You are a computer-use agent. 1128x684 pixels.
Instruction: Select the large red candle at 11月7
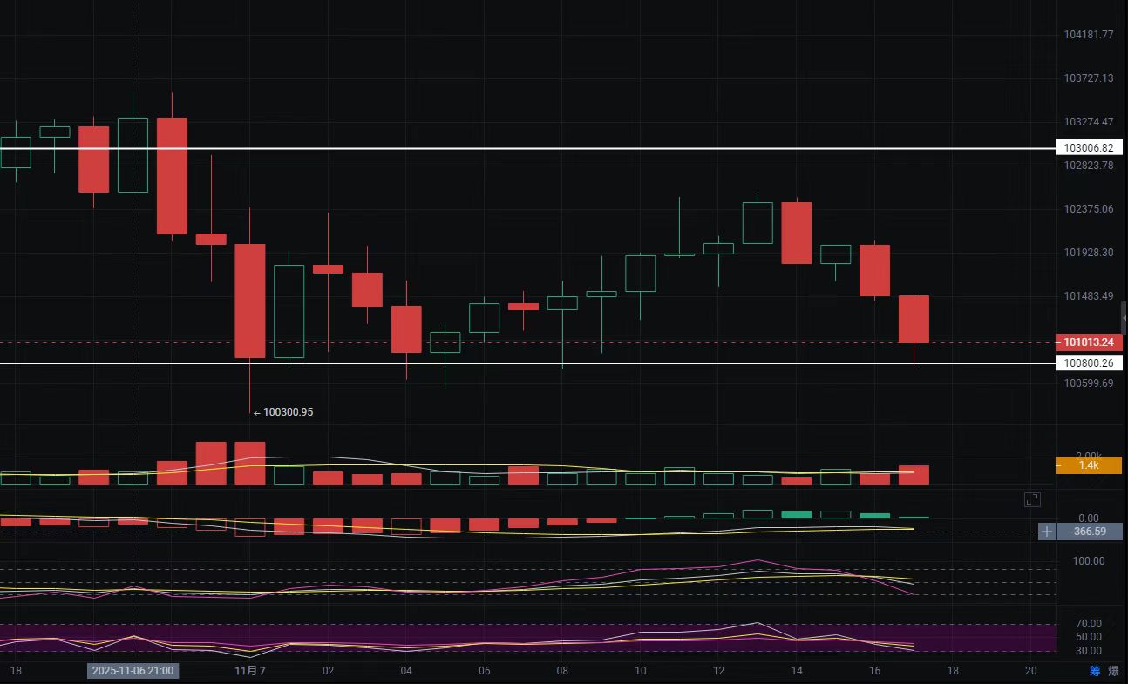point(250,301)
